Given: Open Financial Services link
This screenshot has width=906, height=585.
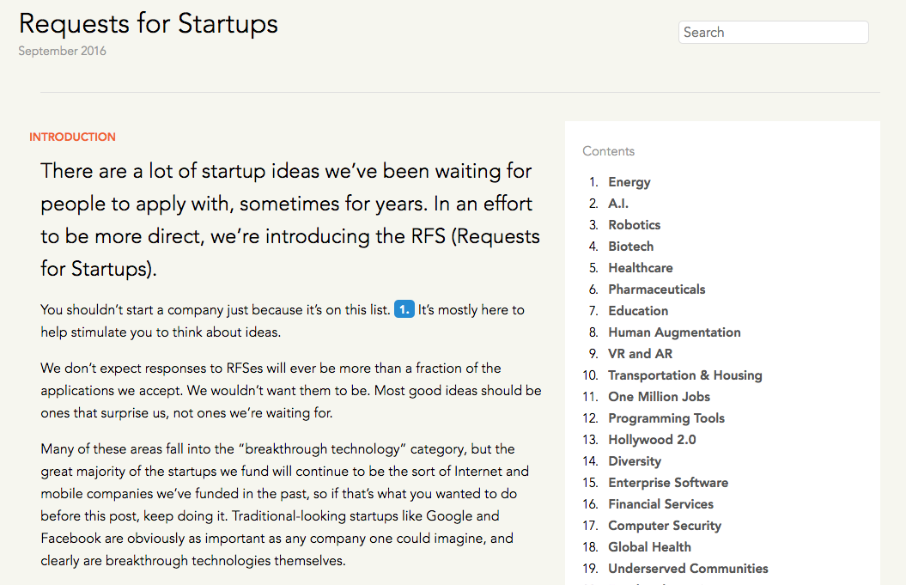Looking at the screenshot, I should tap(660, 504).
